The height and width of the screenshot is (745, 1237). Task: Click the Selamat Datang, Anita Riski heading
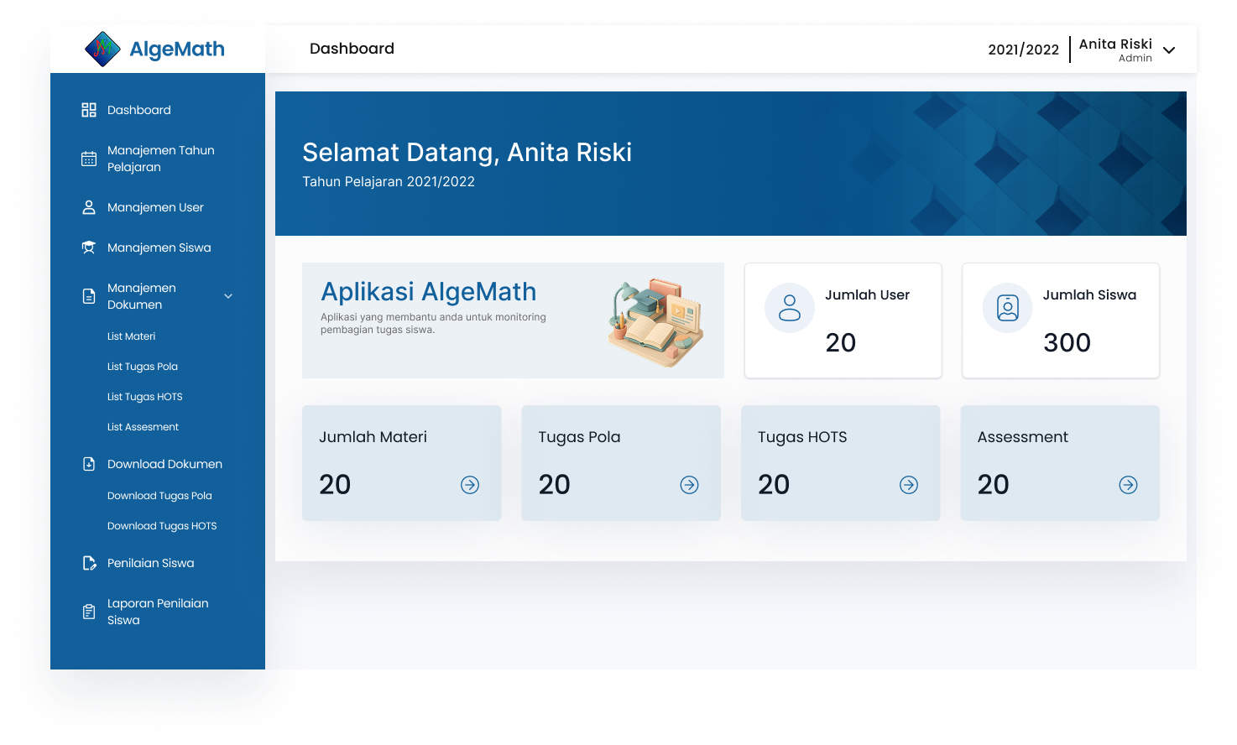467,152
